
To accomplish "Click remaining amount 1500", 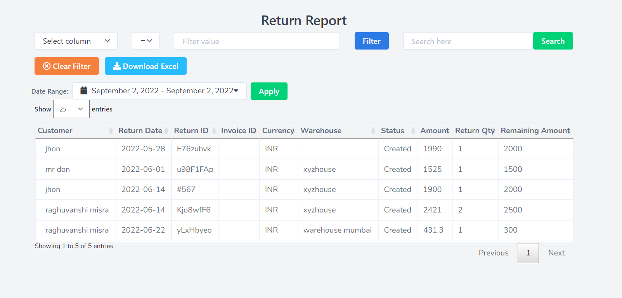I will pos(513,170).
